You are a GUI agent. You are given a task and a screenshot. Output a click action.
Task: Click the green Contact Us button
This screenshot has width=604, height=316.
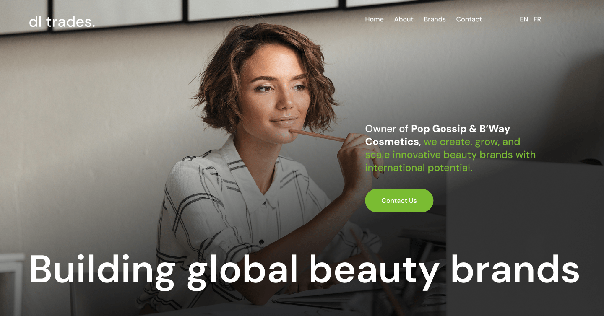tap(399, 200)
